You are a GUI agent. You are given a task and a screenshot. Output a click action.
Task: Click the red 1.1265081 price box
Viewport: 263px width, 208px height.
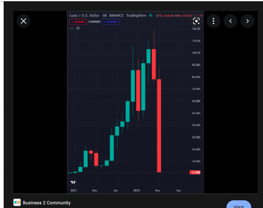[x=78, y=22]
